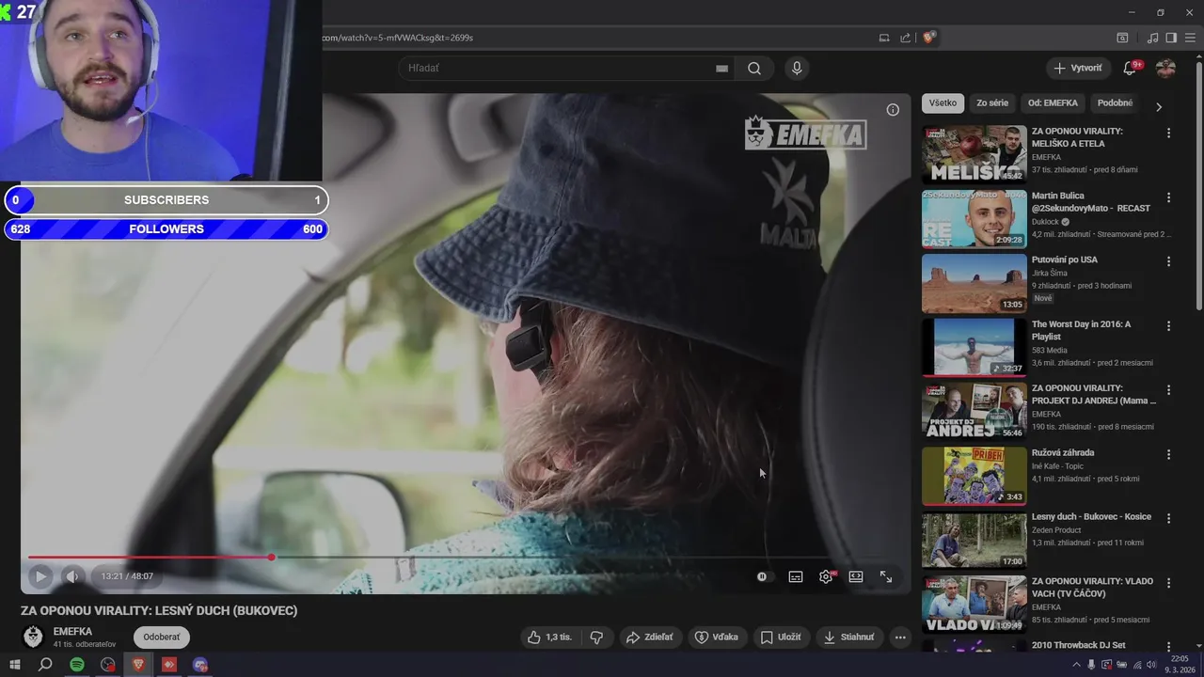The height and width of the screenshot is (677, 1204).
Task: Click the Vďaka thanks button
Action: coord(716,637)
